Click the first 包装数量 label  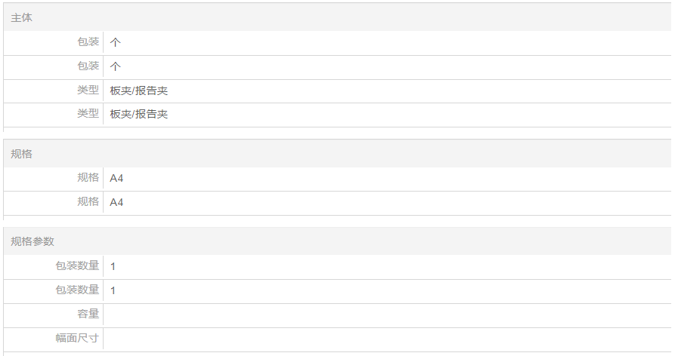(x=77, y=266)
